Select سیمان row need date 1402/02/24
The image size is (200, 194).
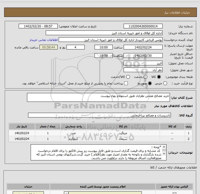coord(22,139)
